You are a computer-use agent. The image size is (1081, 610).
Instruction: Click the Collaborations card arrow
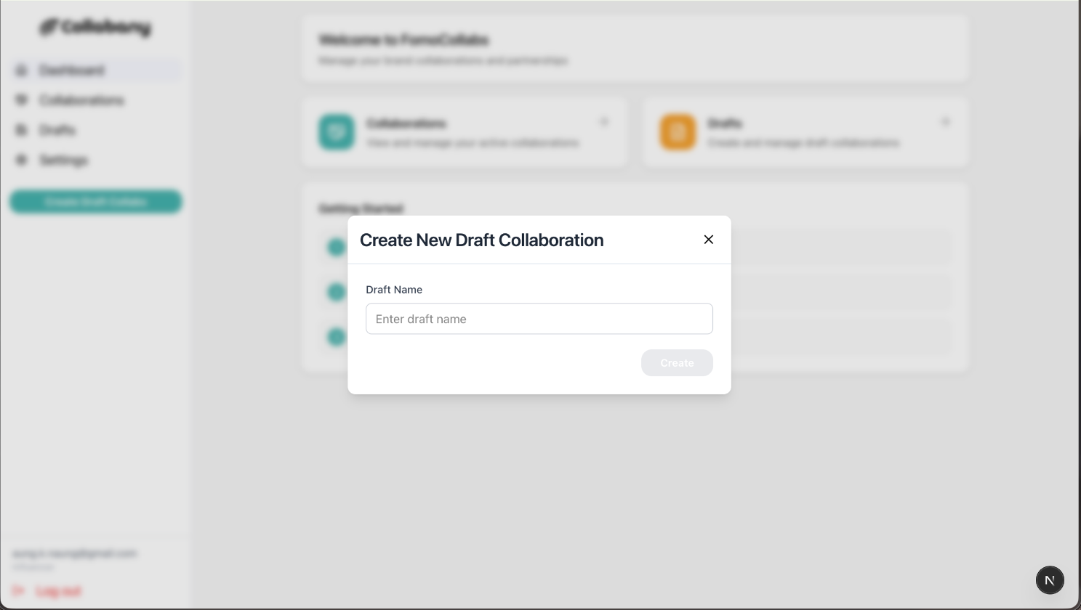[x=604, y=122]
